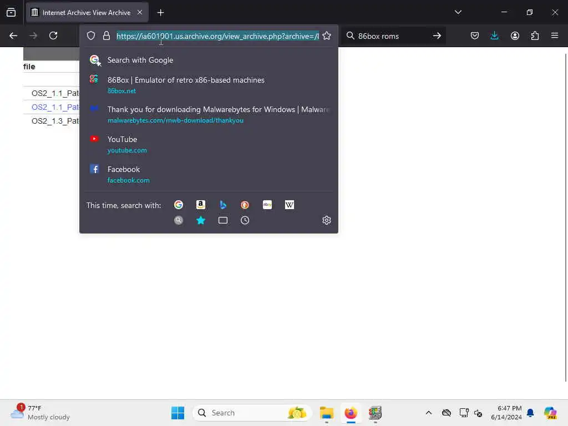
Task: Search in open Tabs shortcut
Action: 223,220
